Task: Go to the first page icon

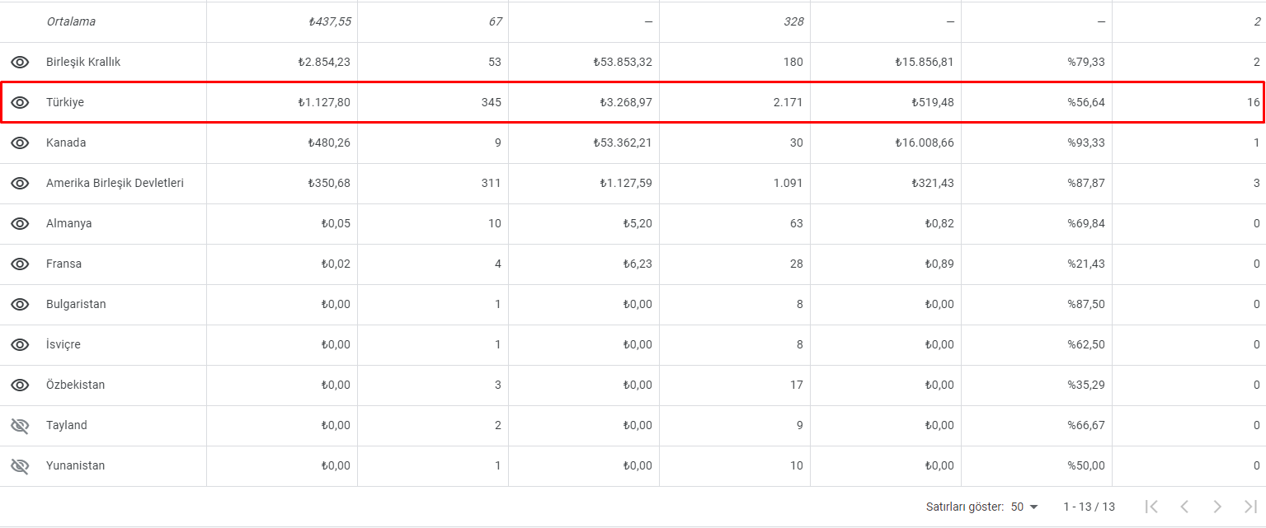Action: (x=1152, y=507)
